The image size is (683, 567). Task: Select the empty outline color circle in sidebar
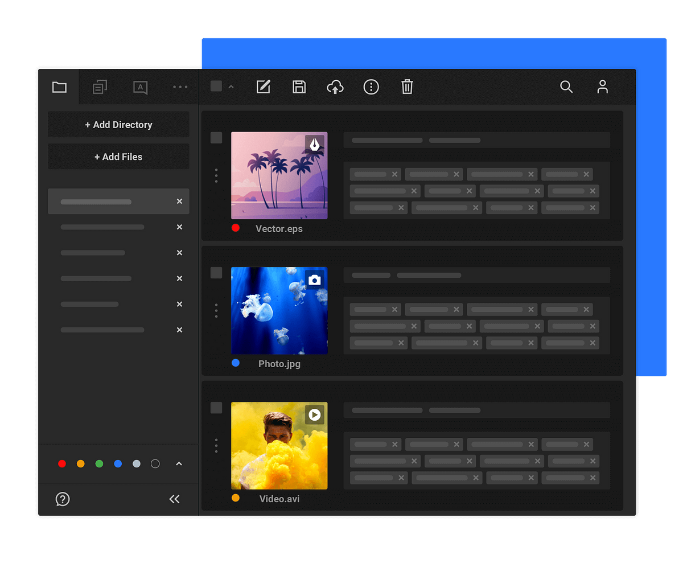(x=155, y=464)
